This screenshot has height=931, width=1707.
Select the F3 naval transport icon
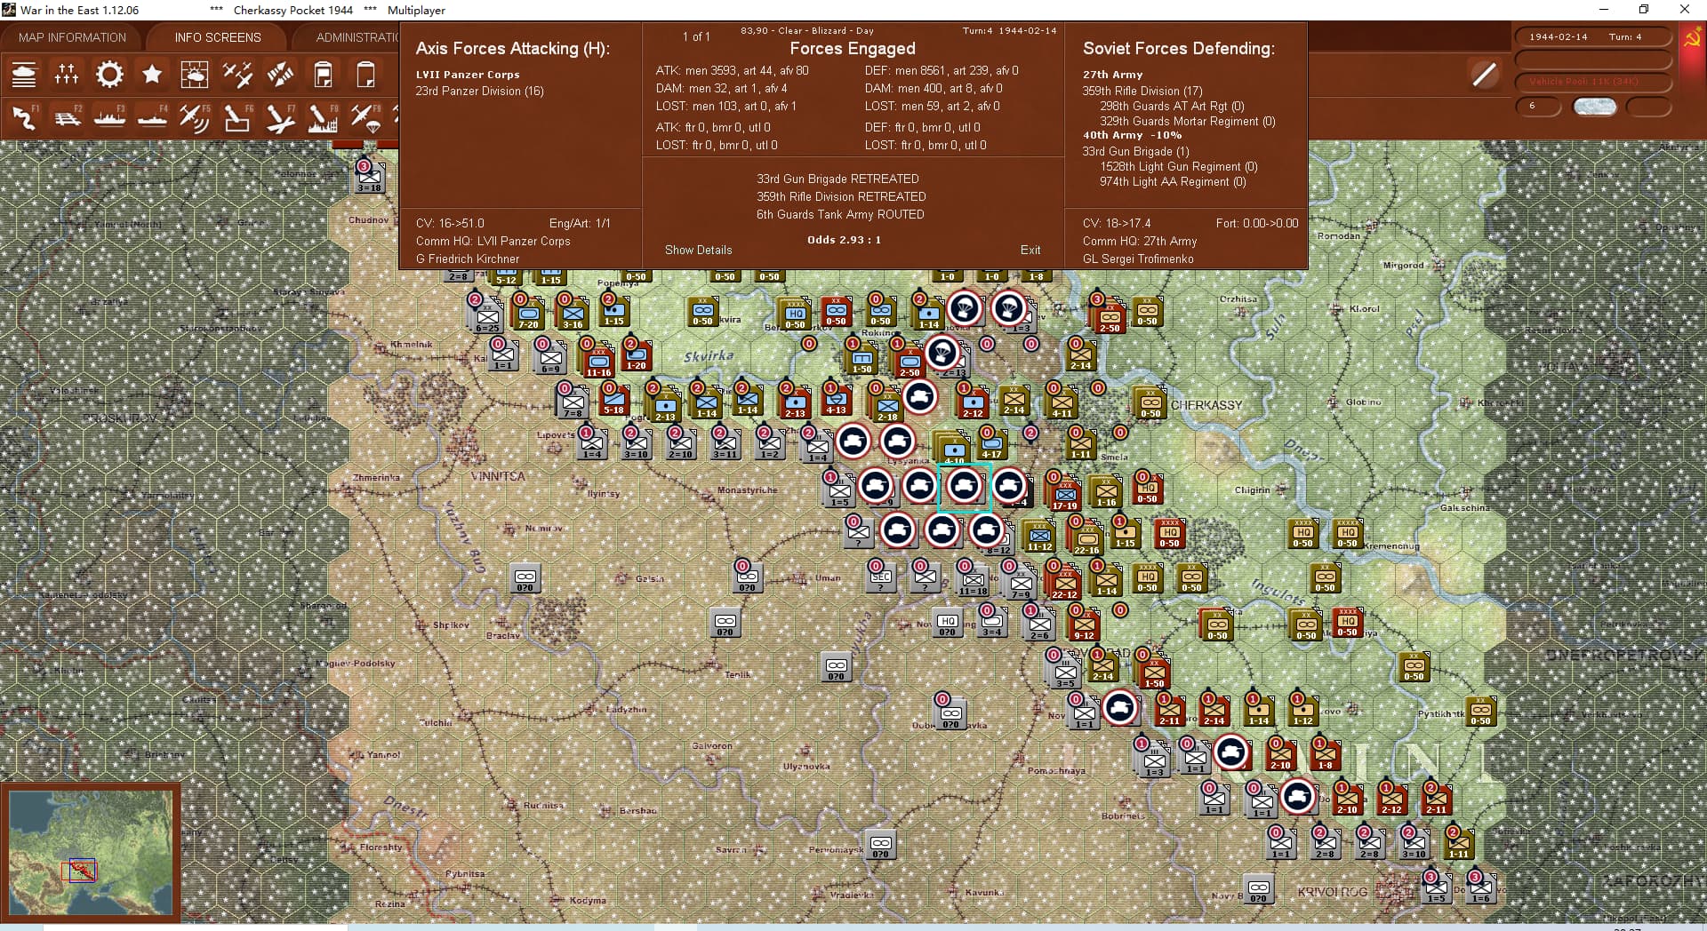(109, 118)
